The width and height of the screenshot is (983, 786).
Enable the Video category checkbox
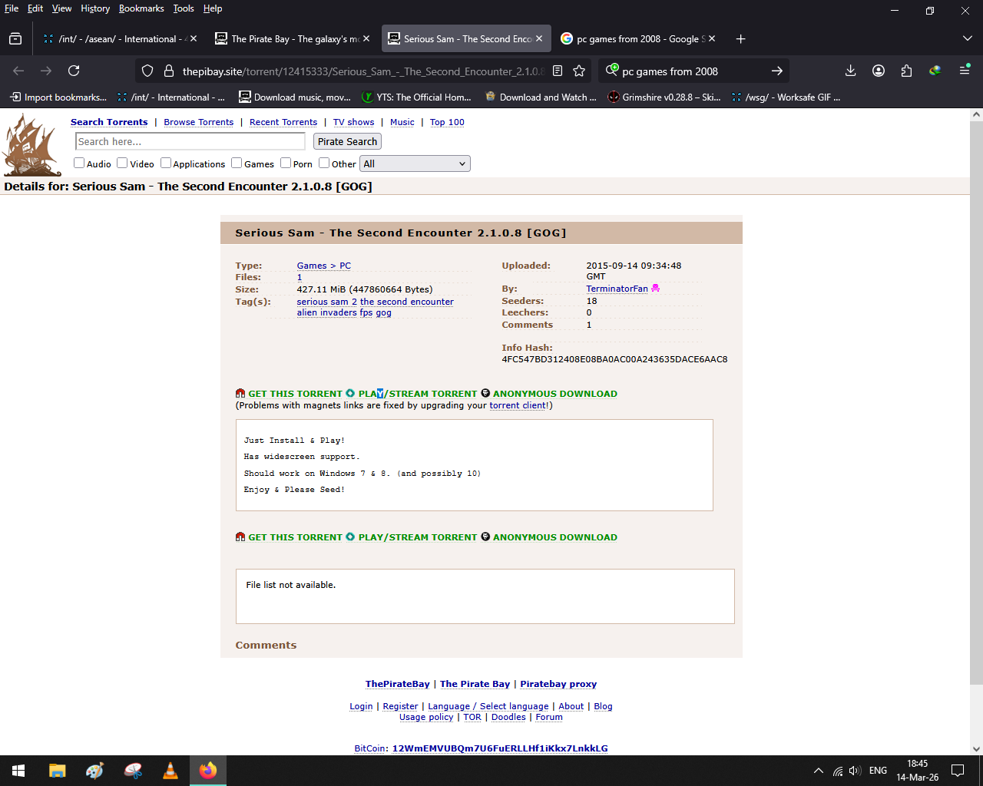(x=122, y=163)
